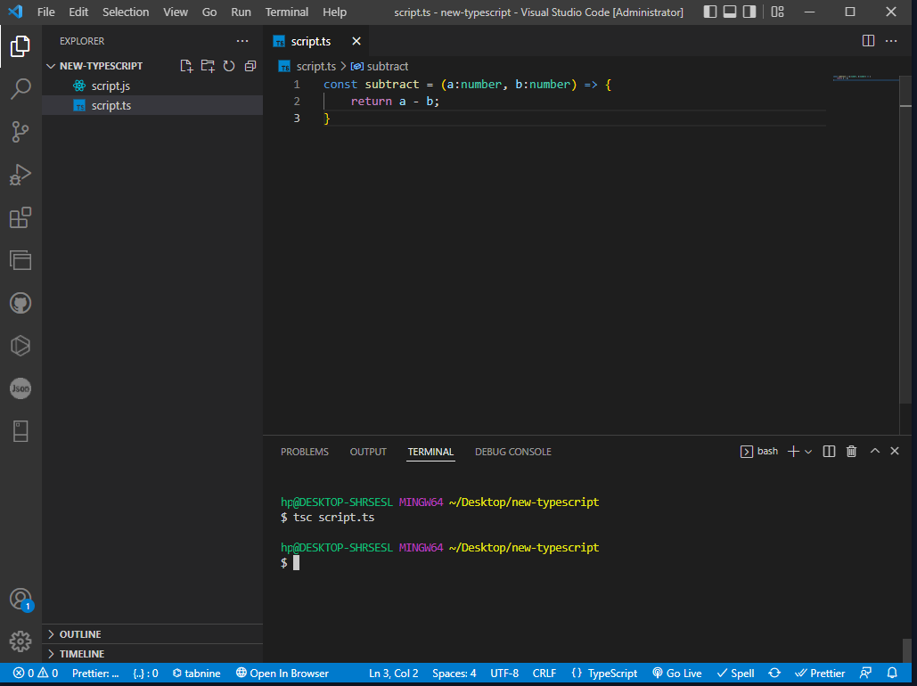Split the editor to the right
The image size is (917, 686).
869,41
